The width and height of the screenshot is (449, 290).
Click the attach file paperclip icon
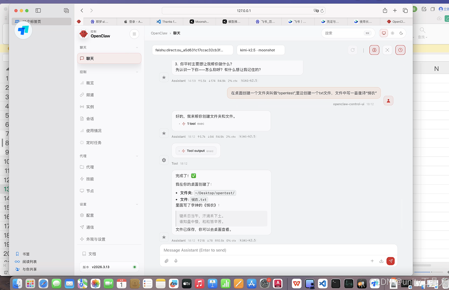point(167,261)
